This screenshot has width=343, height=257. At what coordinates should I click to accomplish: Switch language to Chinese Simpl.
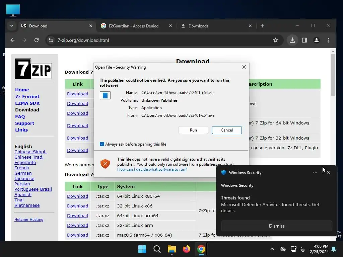click(30, 152)
